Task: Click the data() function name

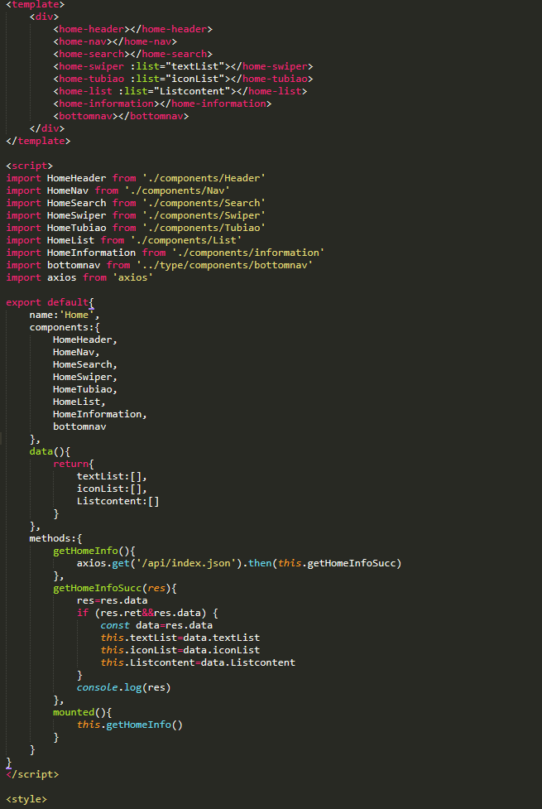Action: click(x=41, y=451)
